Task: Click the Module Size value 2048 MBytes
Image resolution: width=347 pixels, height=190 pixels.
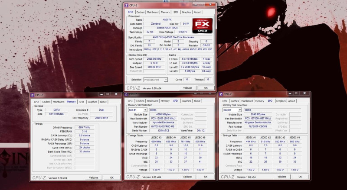Action: (x=258, y=114)
